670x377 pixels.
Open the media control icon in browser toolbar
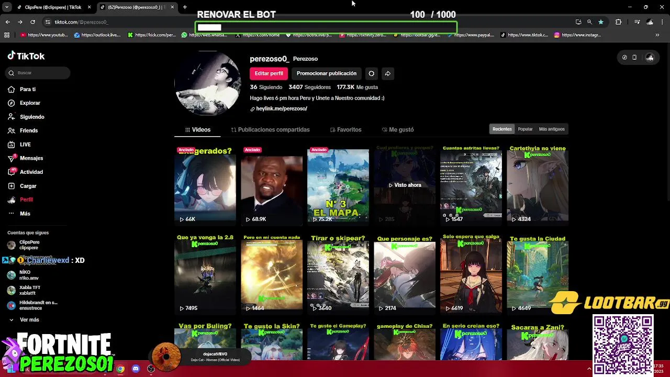click(x=637, y=22)
